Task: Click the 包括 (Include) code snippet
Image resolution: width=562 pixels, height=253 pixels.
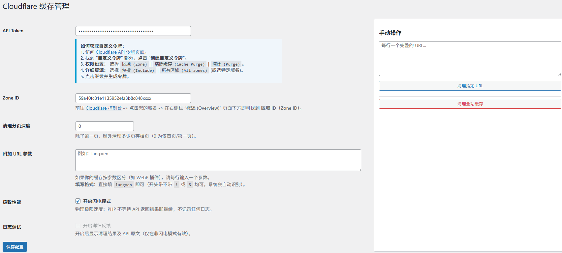Action: [138, 70]
